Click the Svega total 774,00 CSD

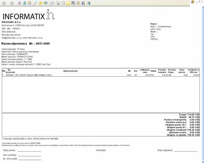click(x=189, y=115)
